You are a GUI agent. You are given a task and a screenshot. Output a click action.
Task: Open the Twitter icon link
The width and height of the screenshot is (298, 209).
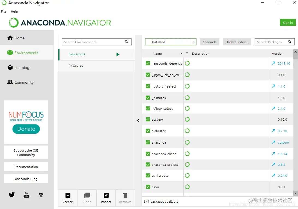(x=11, y=195)
